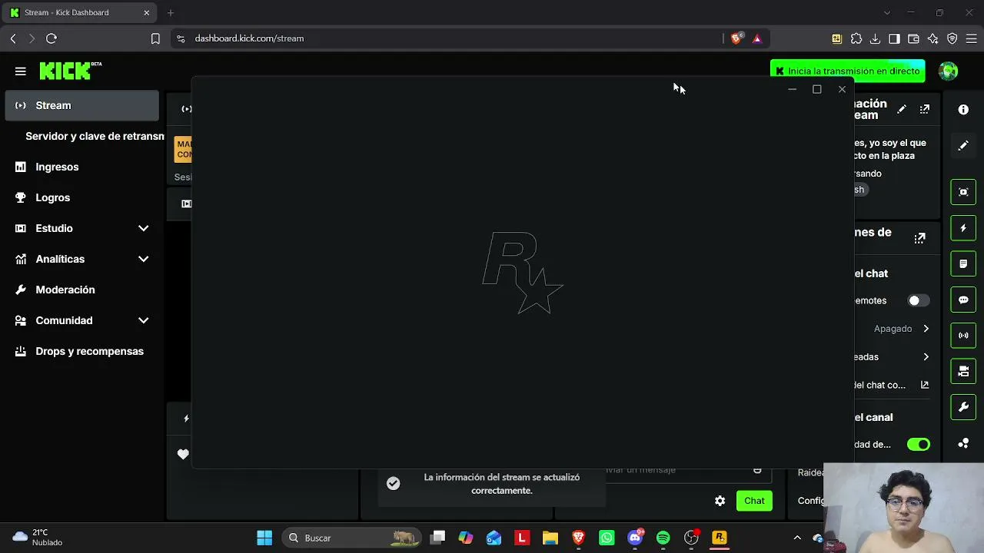Show hidden system tray icons
This screenshot has width=984, height=553.
(797, 538)
